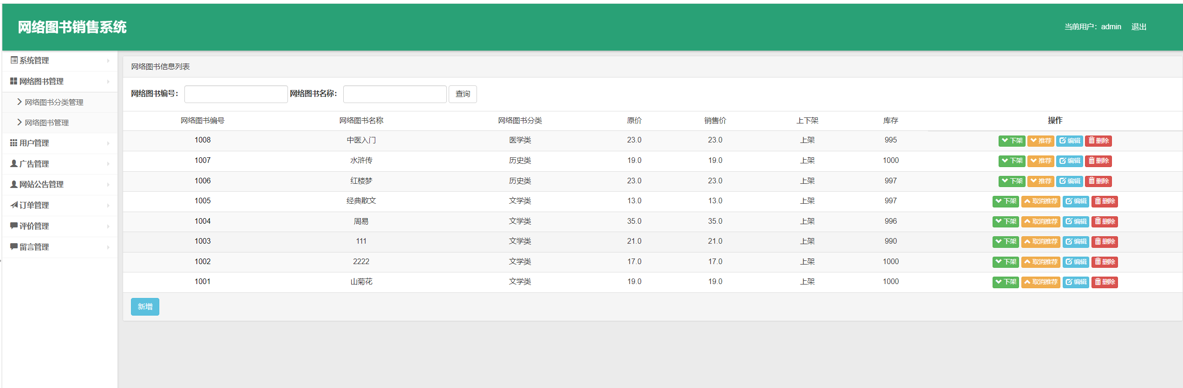The image size is (1183, 388).
Task: Click the 网络图书管理 grid icon in sidebar
Action: pos(14,81)
